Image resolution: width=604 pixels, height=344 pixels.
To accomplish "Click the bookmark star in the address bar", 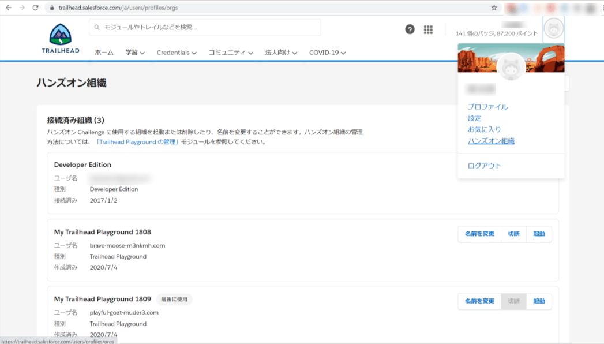I will click(x=493, y=8).
